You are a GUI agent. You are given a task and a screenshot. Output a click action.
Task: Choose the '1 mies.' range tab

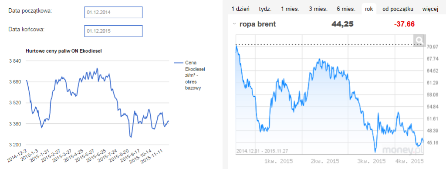pos(290,9)
